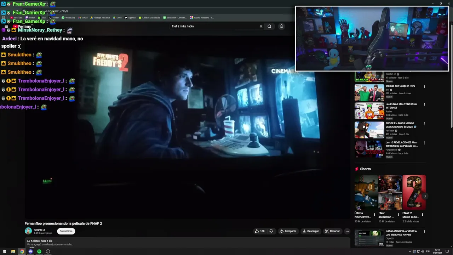Click the video title Fernanfloo promocionando
453x255 pixels.
pos(63,223)
